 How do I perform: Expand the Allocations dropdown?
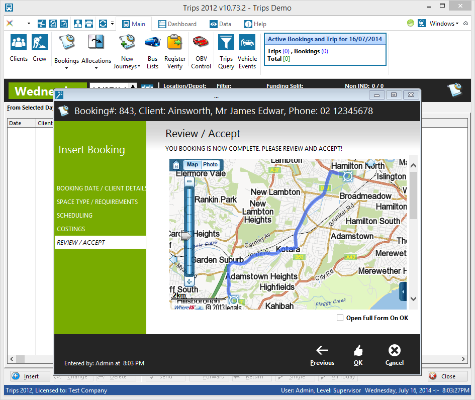coord(96,68)
